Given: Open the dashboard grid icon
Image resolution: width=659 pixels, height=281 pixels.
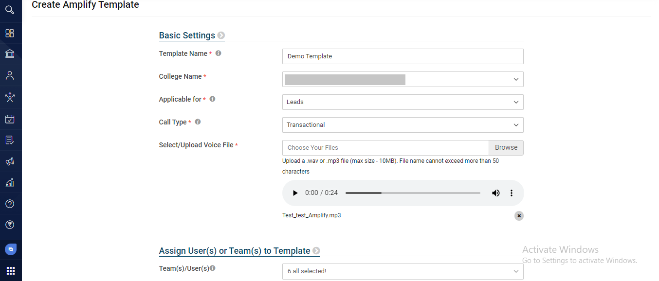Looking at the screenshot, I should (x=10, y=33).
